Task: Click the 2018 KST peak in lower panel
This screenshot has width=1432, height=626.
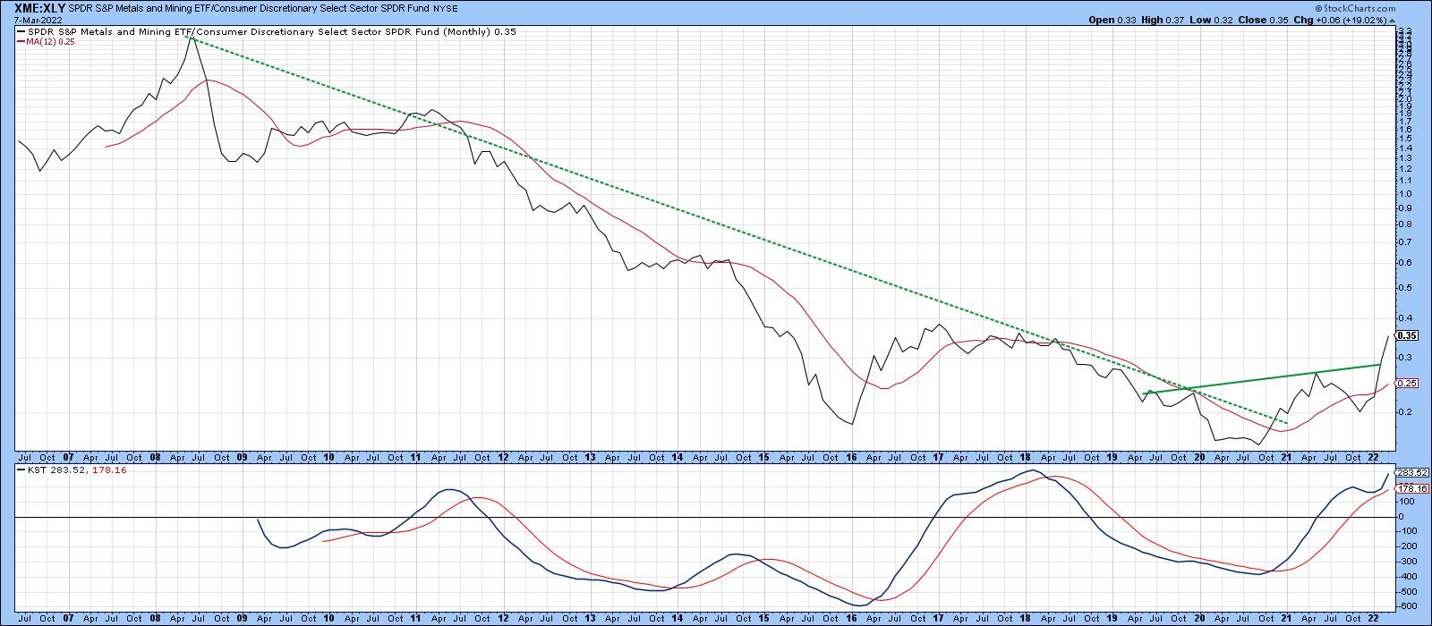Action: [x=1032, y=470]
